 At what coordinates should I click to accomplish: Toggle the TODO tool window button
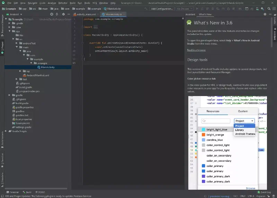click(x=40, y=192)
